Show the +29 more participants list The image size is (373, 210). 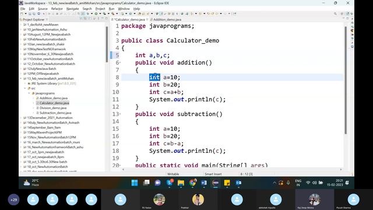coord(13,199)
